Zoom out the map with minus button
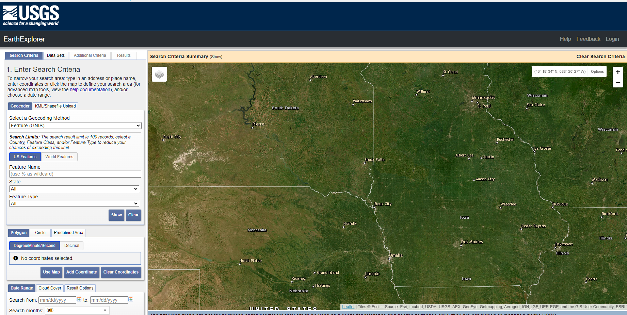The height and width of the screenshot is (315, 627). click(x=618, y=82)
